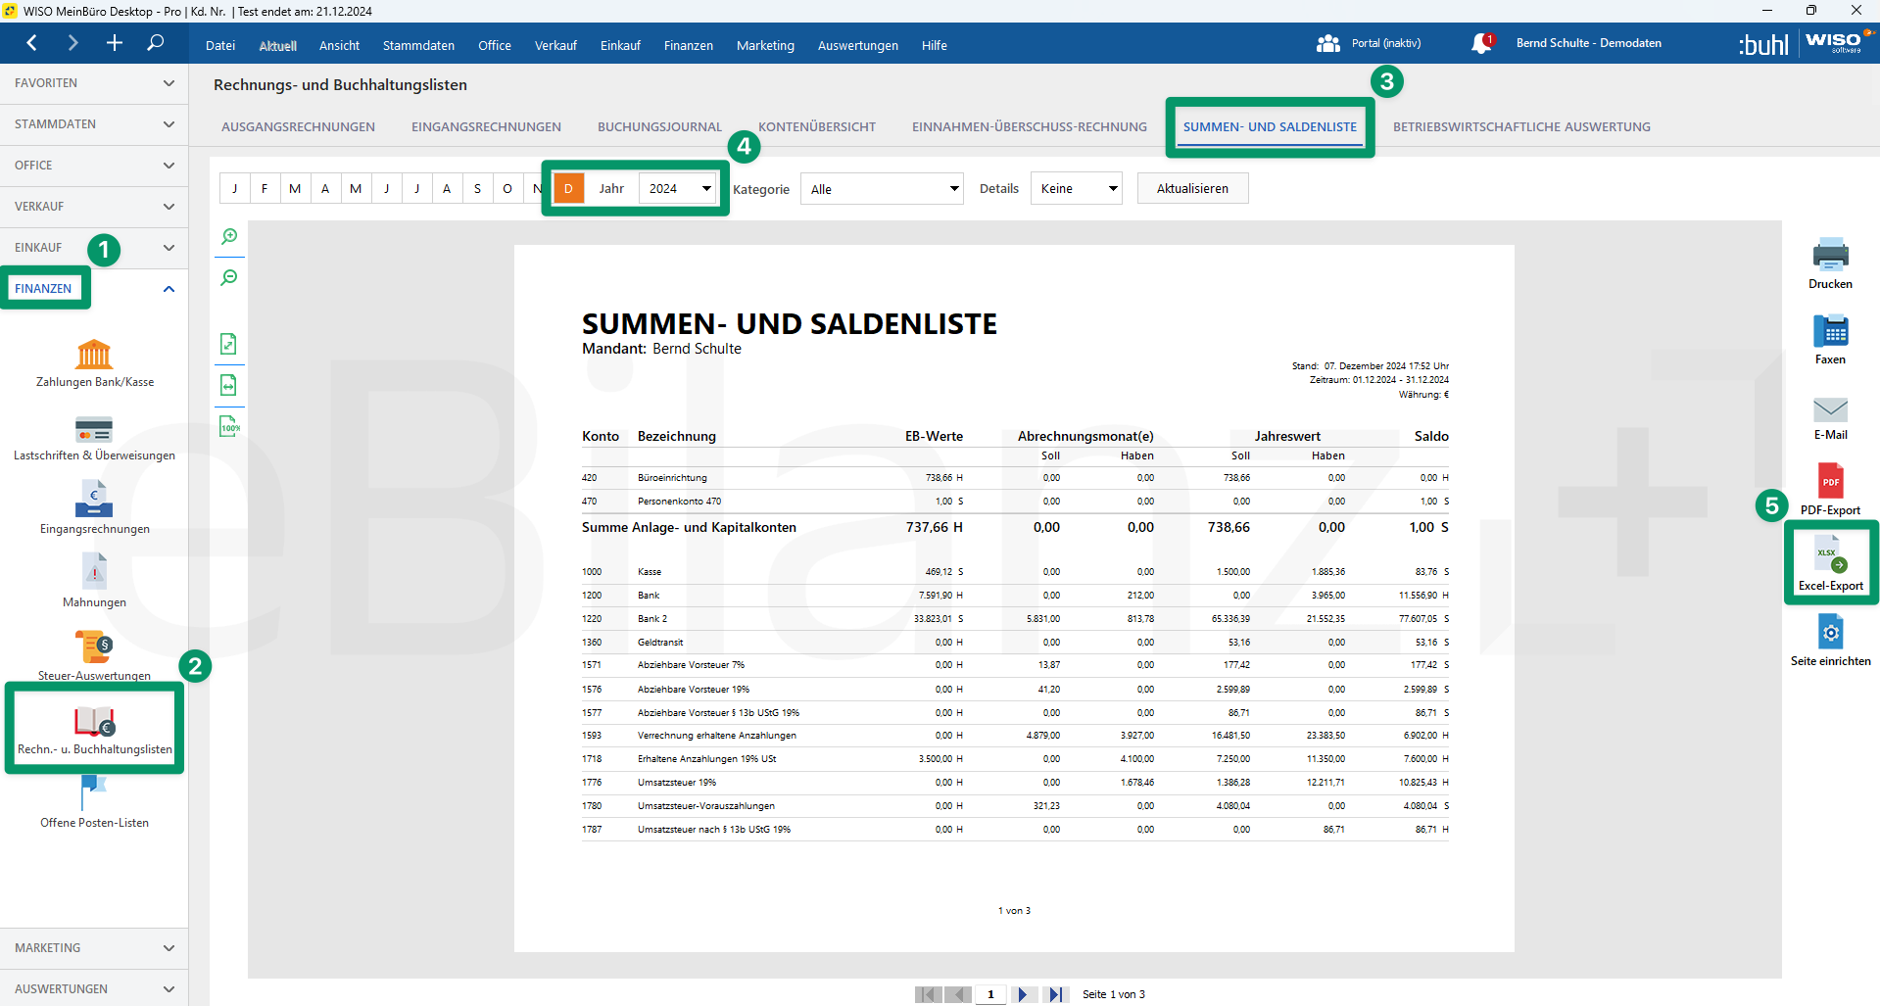
Task: Expand FAVORITEN sidebar section
Action: (94, 83)
